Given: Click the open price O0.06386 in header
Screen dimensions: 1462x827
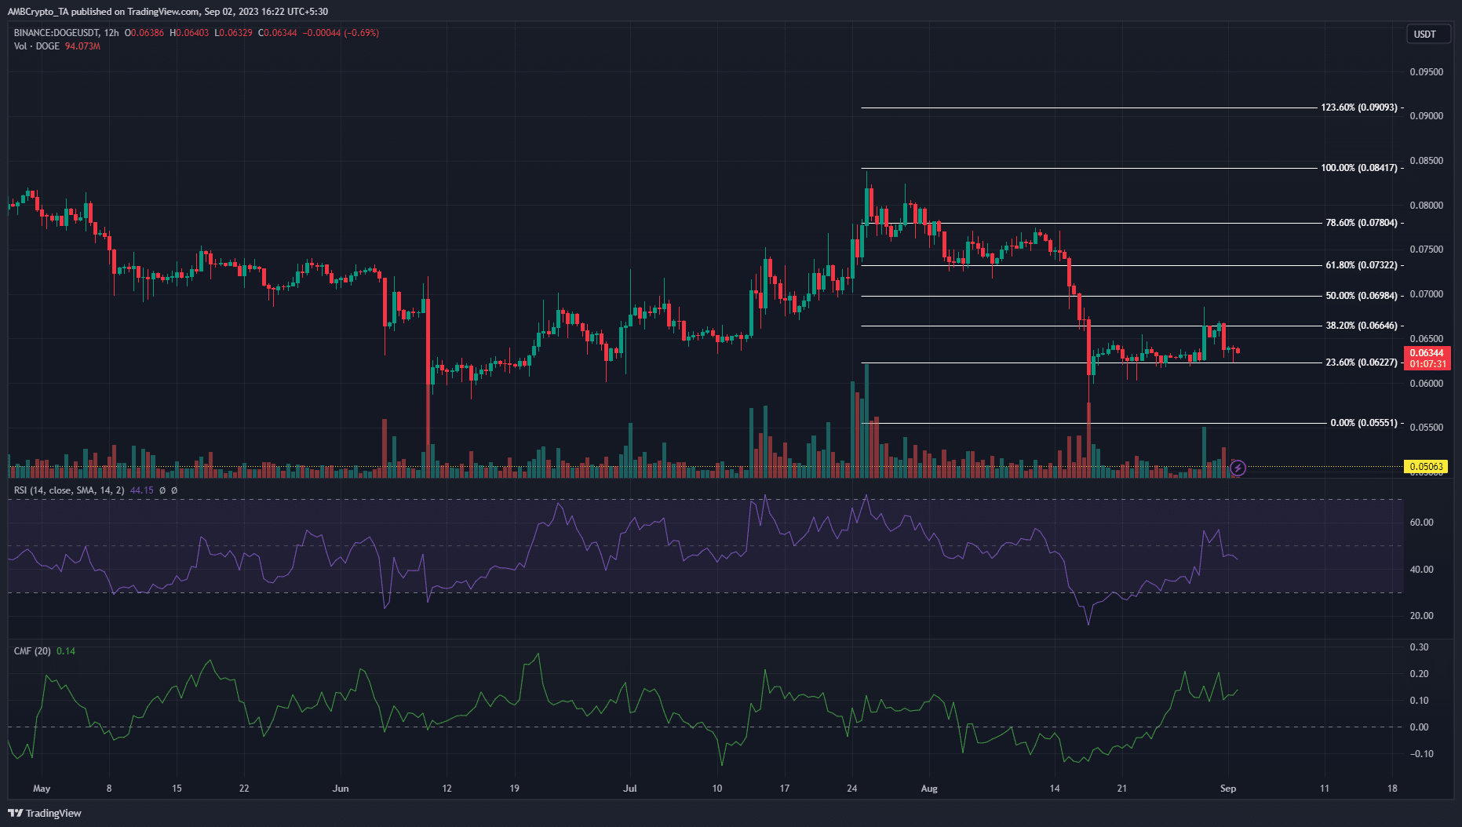Looking at the screenshot, I should 145,33.
